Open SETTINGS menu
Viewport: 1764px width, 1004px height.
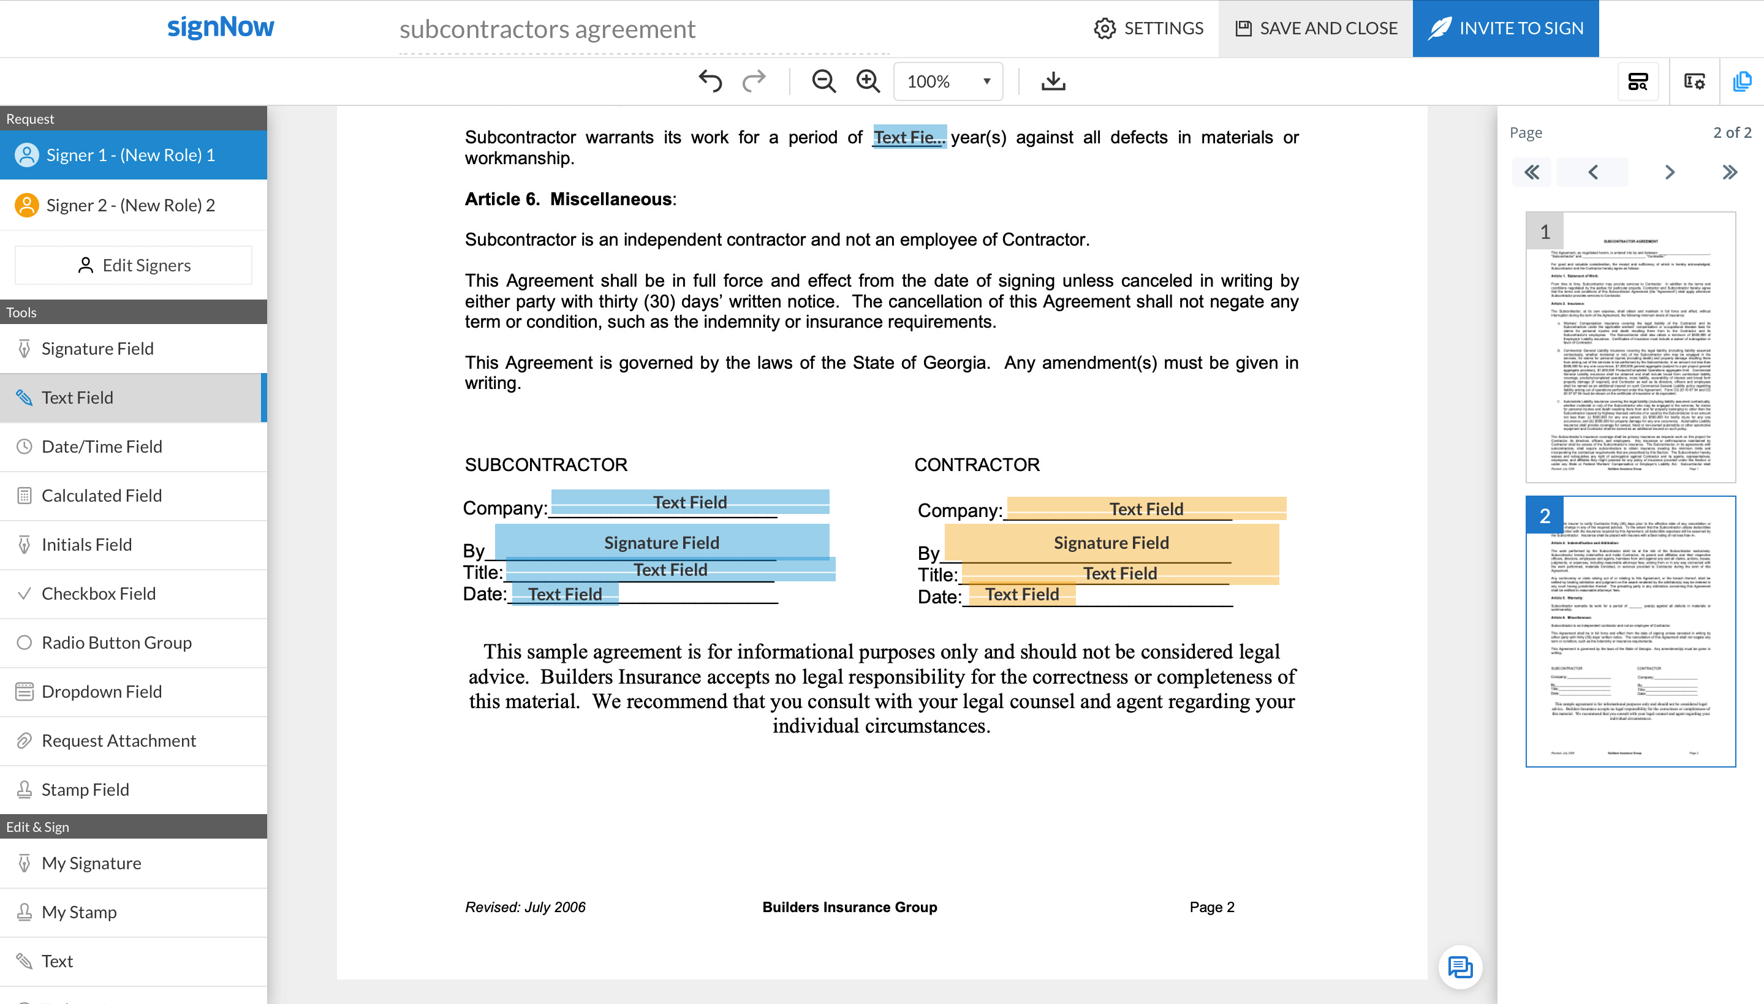pyautogui.click(x=1148, y=26)
